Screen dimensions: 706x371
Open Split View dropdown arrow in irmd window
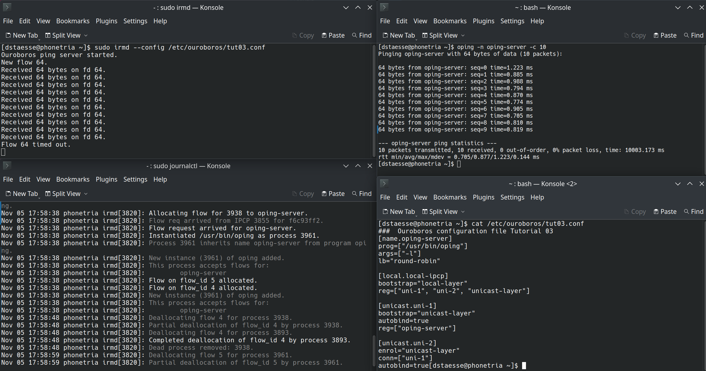point(86,36)
